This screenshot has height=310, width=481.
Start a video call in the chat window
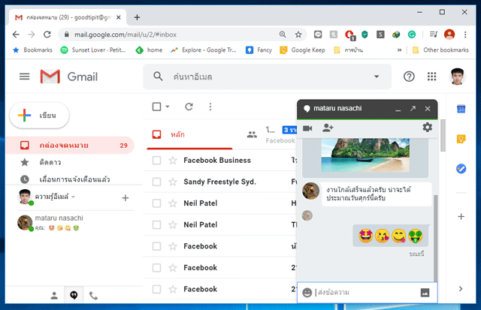coord(307,128)
